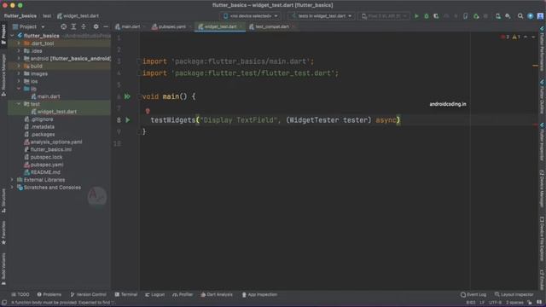The height and width of the screenshot is (307, 546).
Task: Collapse the flutter_basics root project node
Action: (13, 36)
